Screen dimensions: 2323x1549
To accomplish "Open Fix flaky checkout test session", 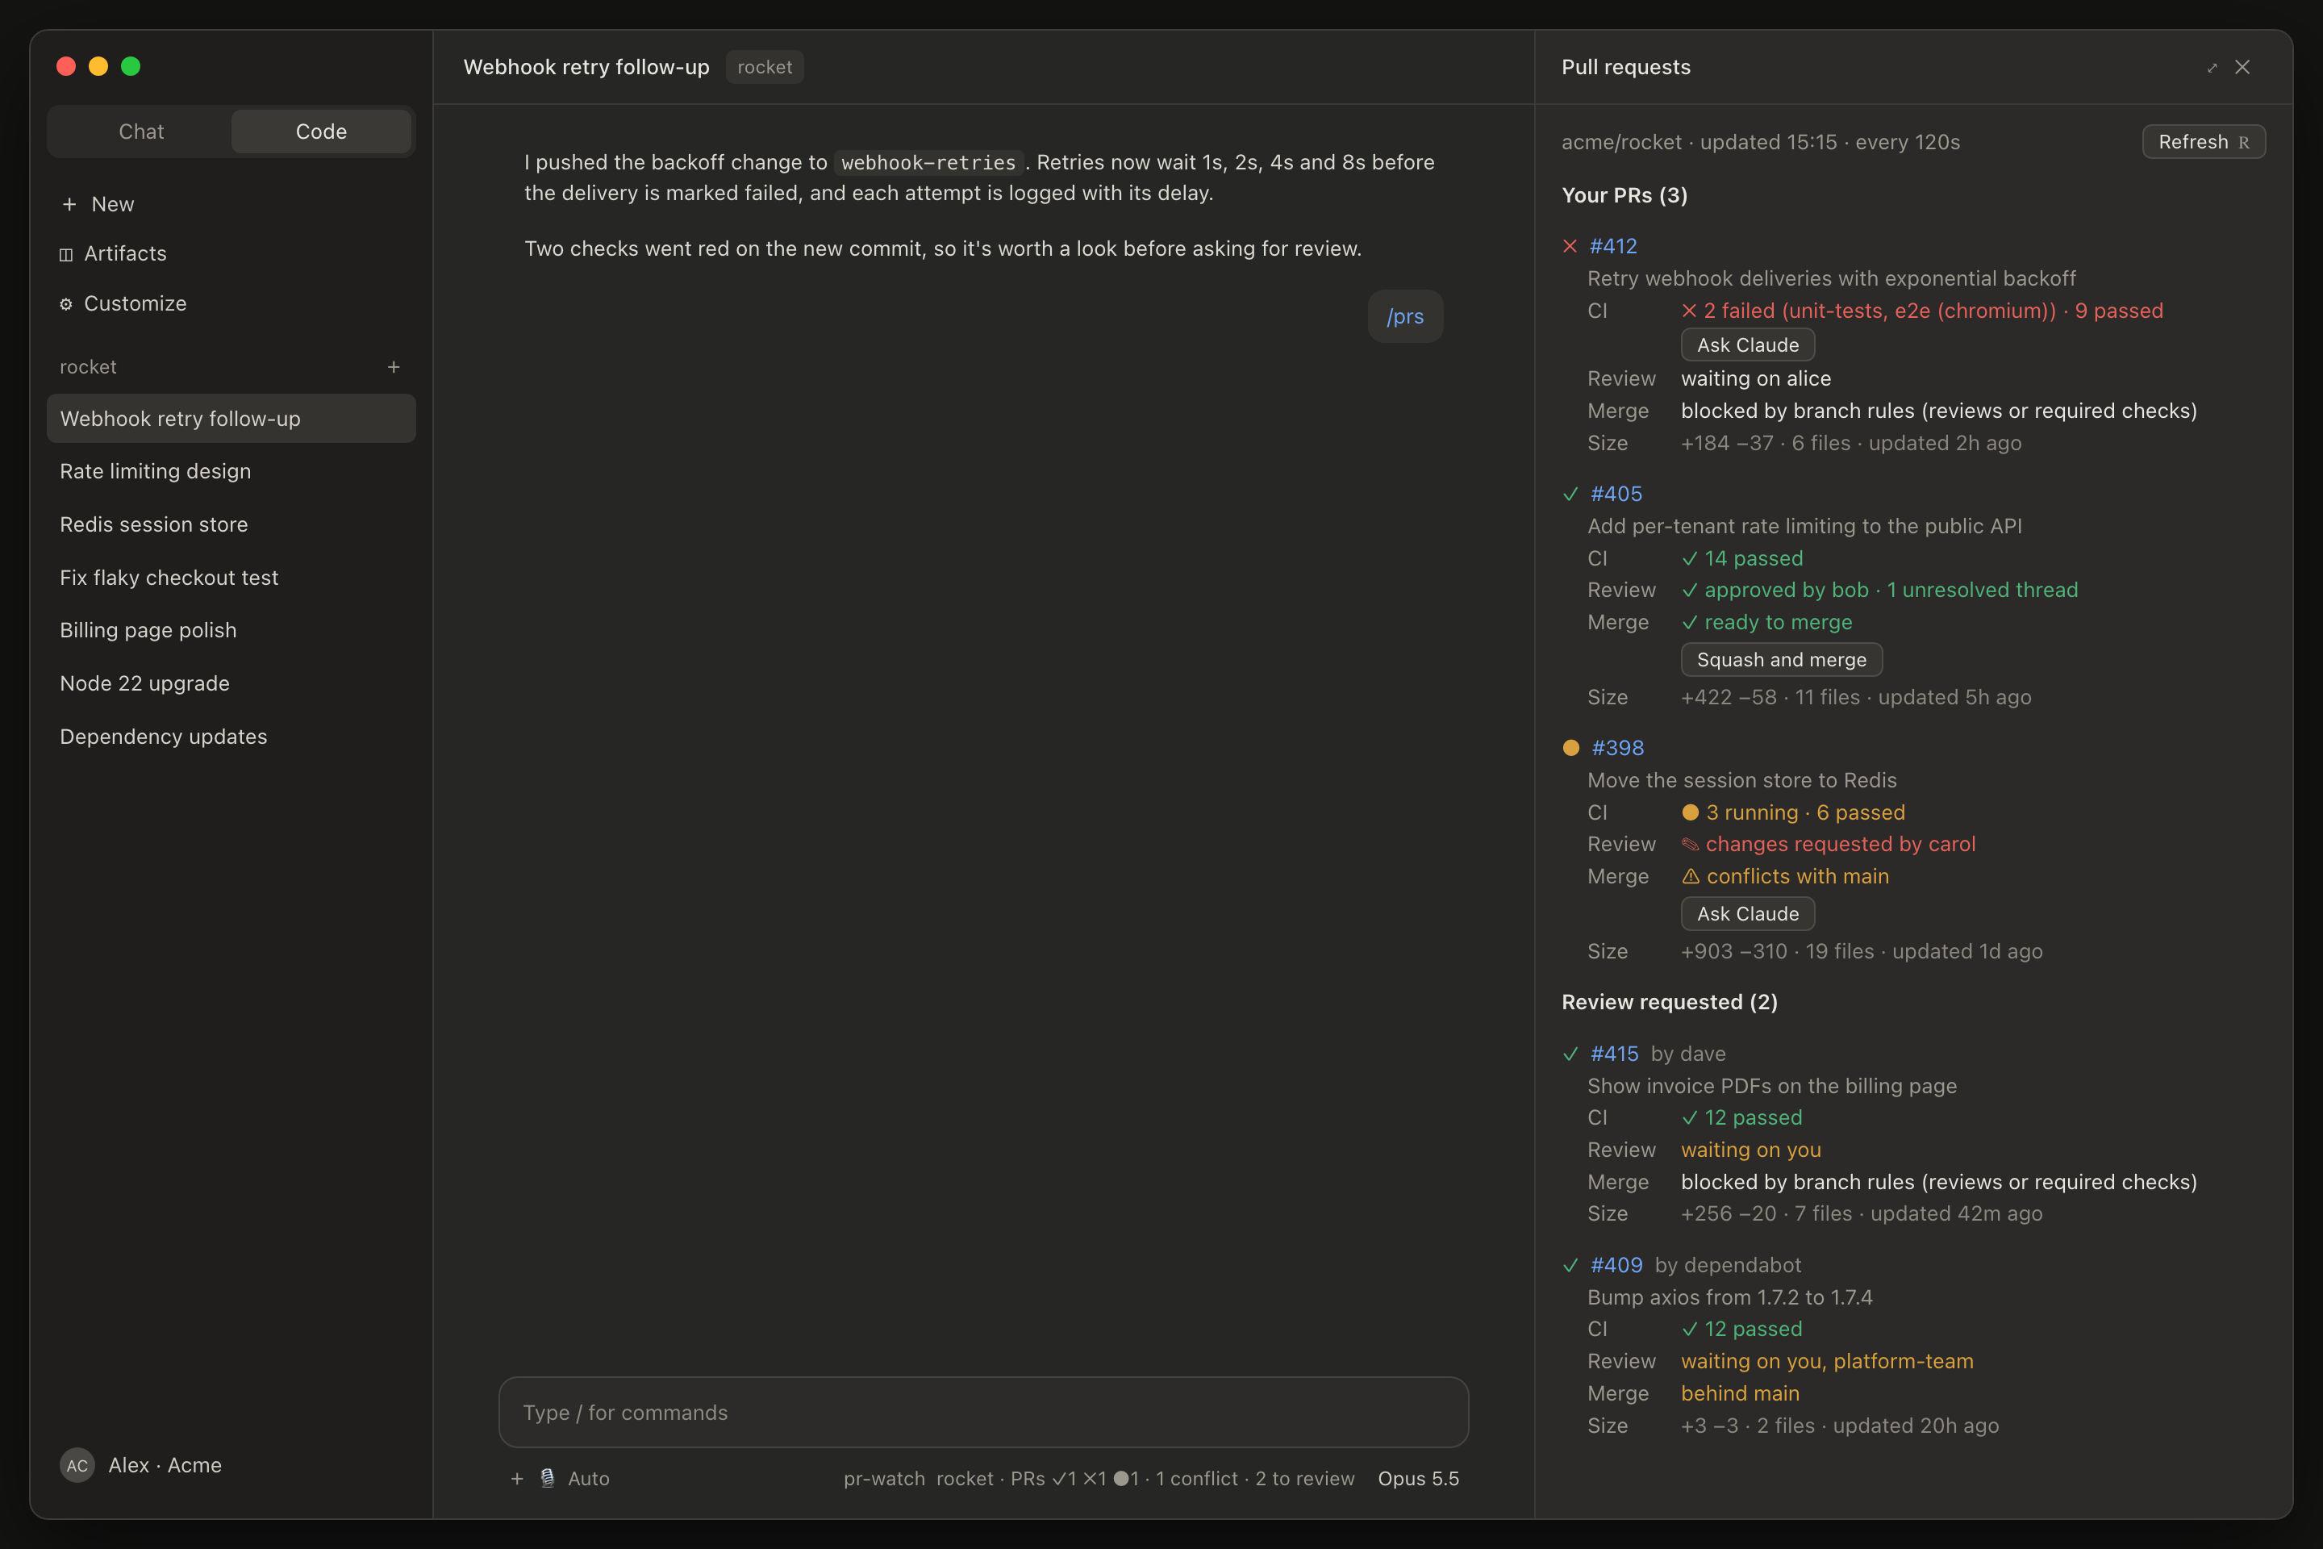I will pos(231,578).
